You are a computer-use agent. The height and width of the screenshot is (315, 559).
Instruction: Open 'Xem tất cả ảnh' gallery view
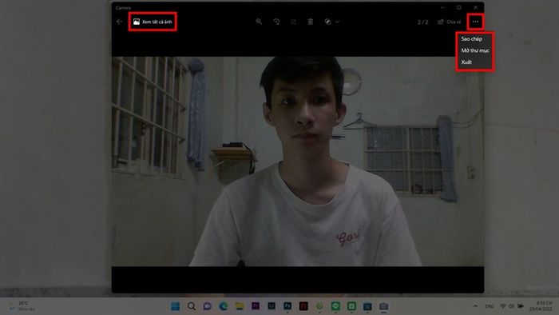[153, 22]
